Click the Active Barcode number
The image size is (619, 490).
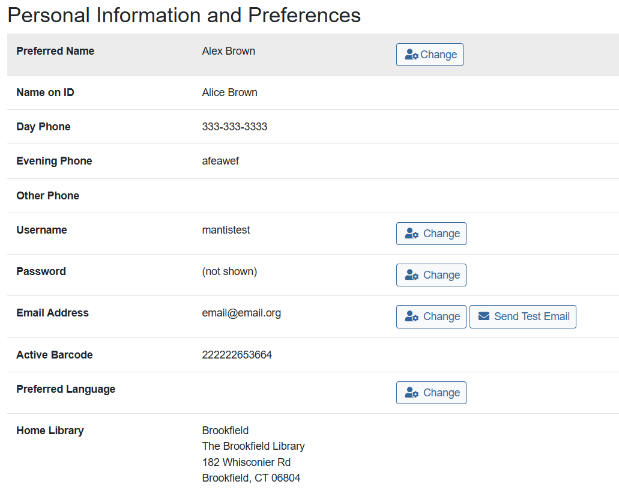tap(237, 354)
